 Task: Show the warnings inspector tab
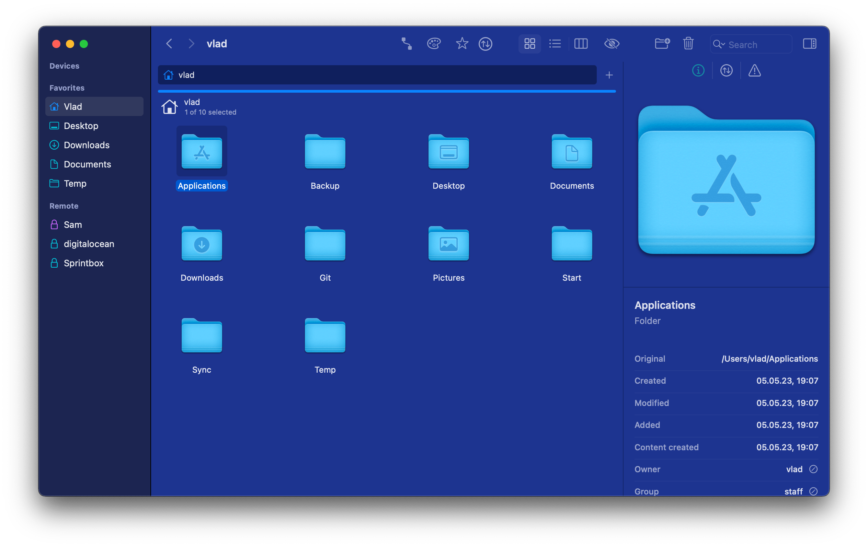point(754,71)
